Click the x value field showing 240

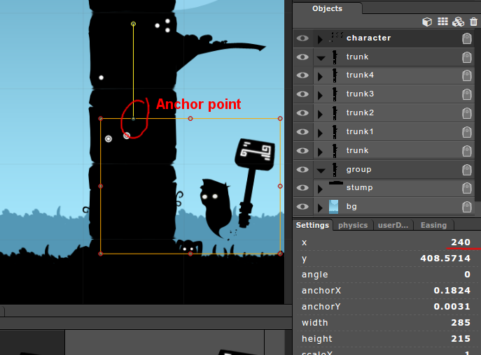coord(461,242)
